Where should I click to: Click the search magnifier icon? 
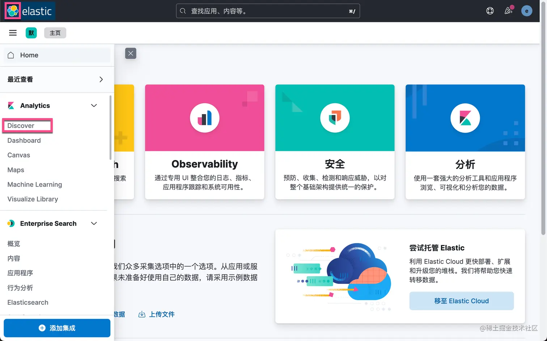[x=183, y=11]
